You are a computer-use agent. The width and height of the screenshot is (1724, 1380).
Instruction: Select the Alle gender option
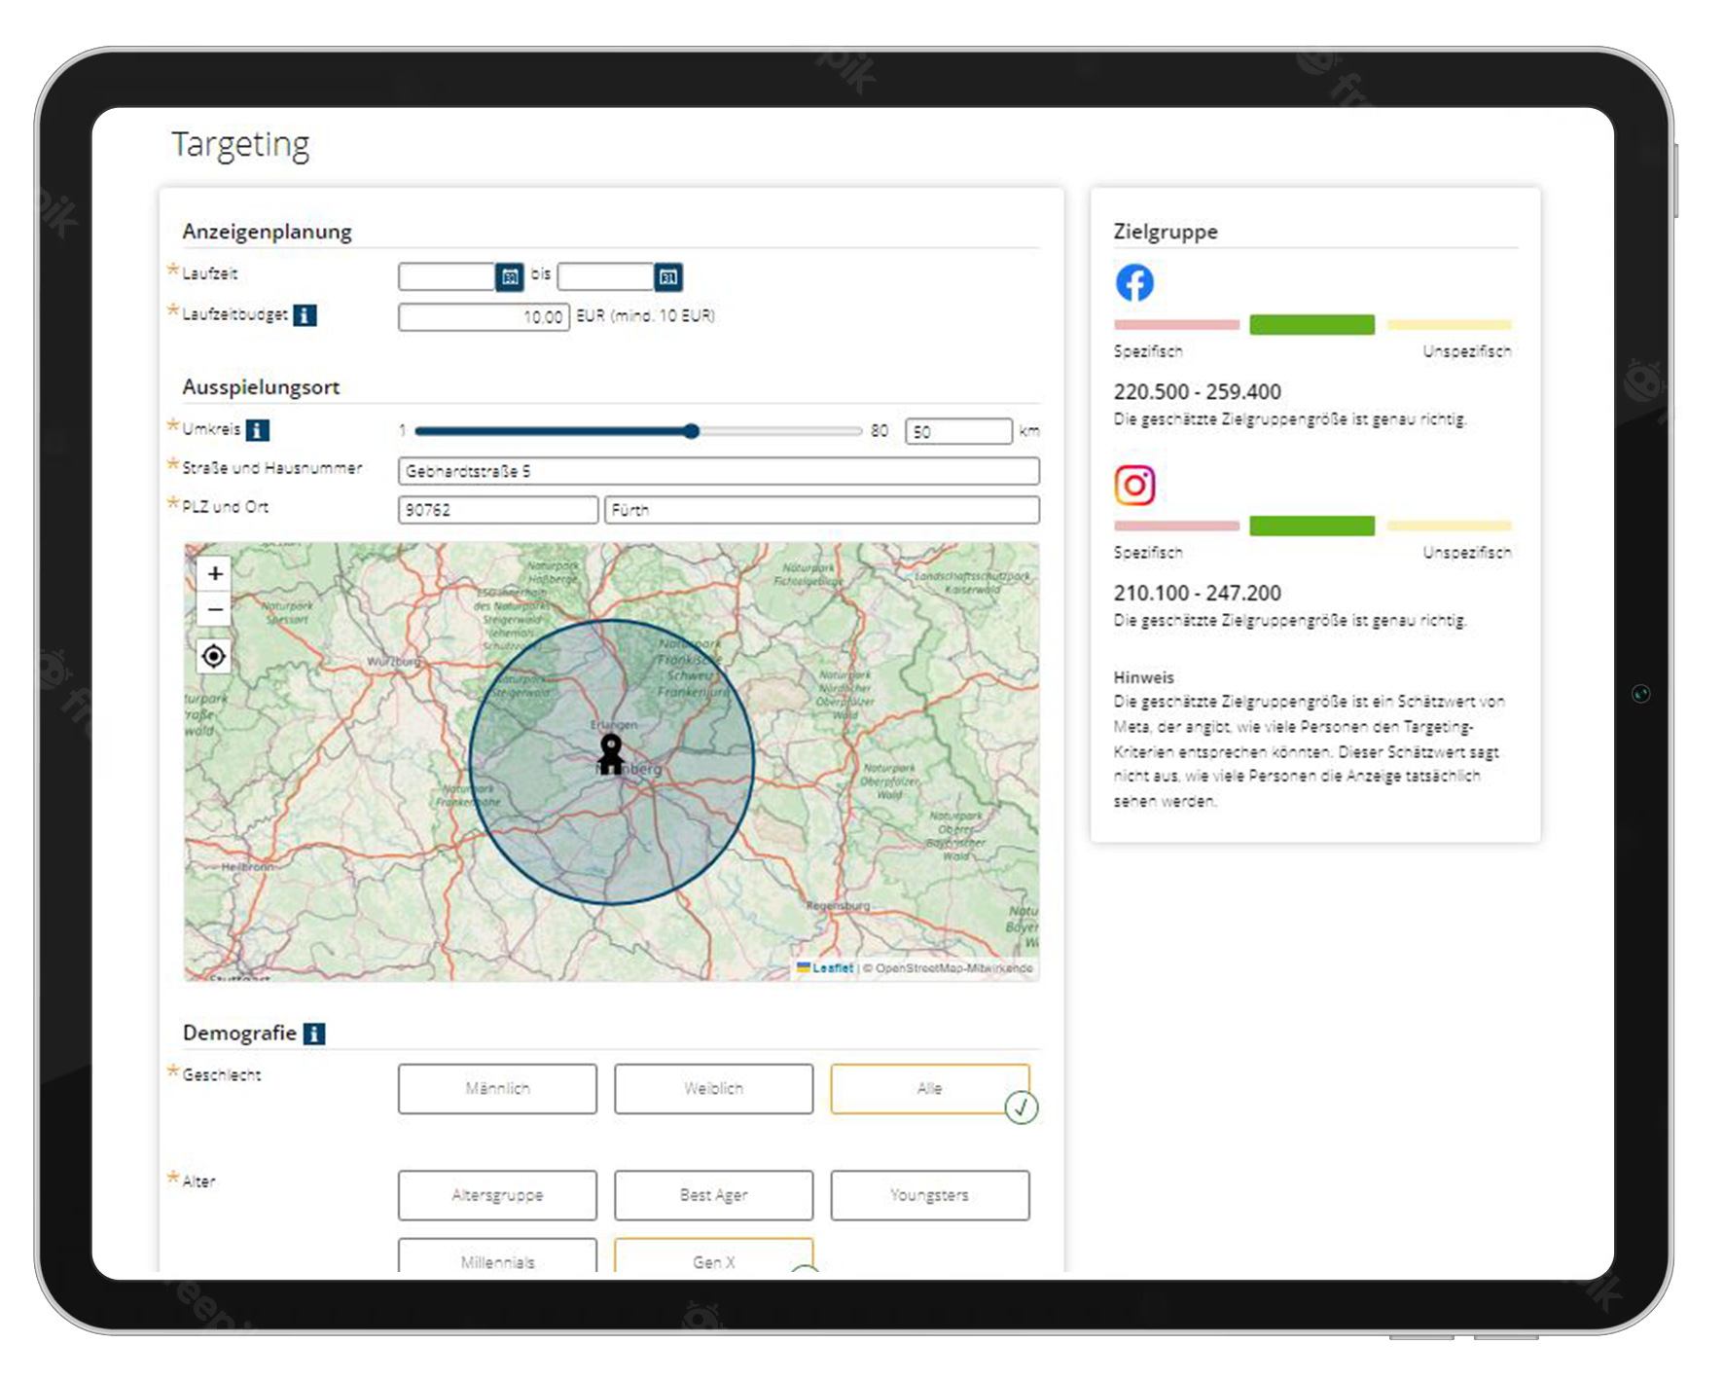click(929, 1088)
